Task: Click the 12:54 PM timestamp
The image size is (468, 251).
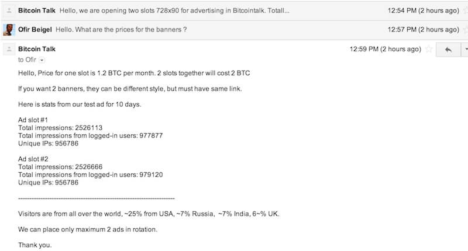Action: point(423,11)
